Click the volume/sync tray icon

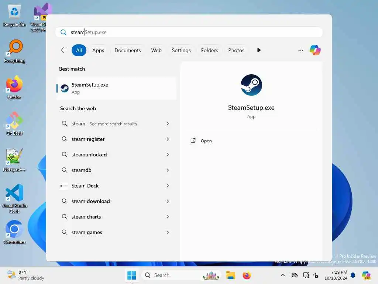pos(316,275)
